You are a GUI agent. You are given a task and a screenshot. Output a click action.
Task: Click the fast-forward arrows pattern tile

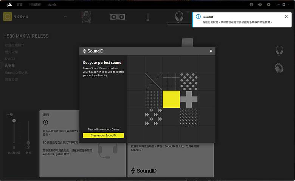coord(154,117)
